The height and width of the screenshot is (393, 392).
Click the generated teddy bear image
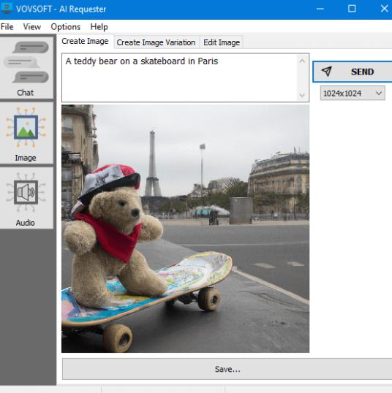click(x=185, y=229)
